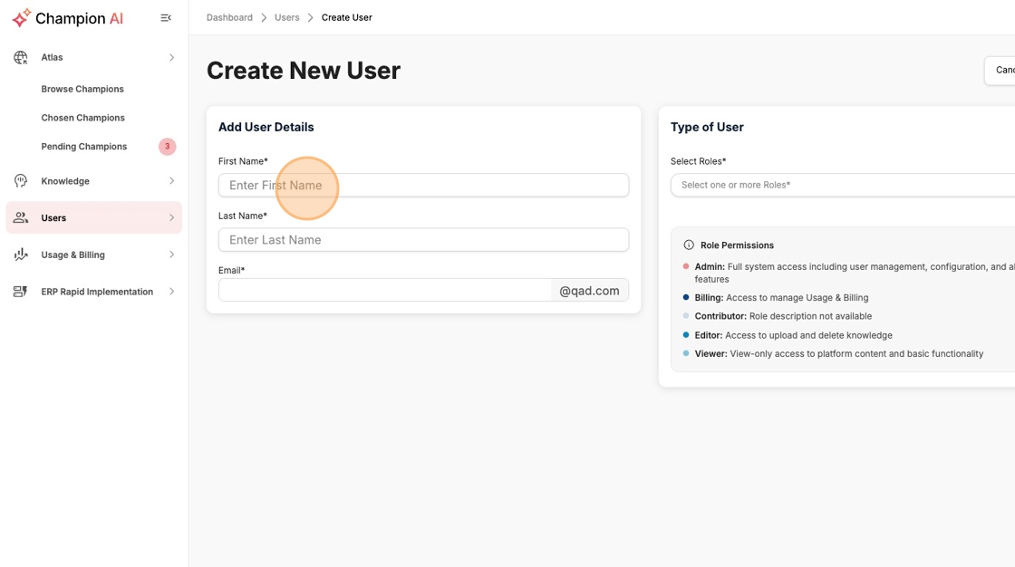Open Pending Champions in the sidebar
Screen dimensions: 1015x567
pyautogui.click(x=84, y=147)
